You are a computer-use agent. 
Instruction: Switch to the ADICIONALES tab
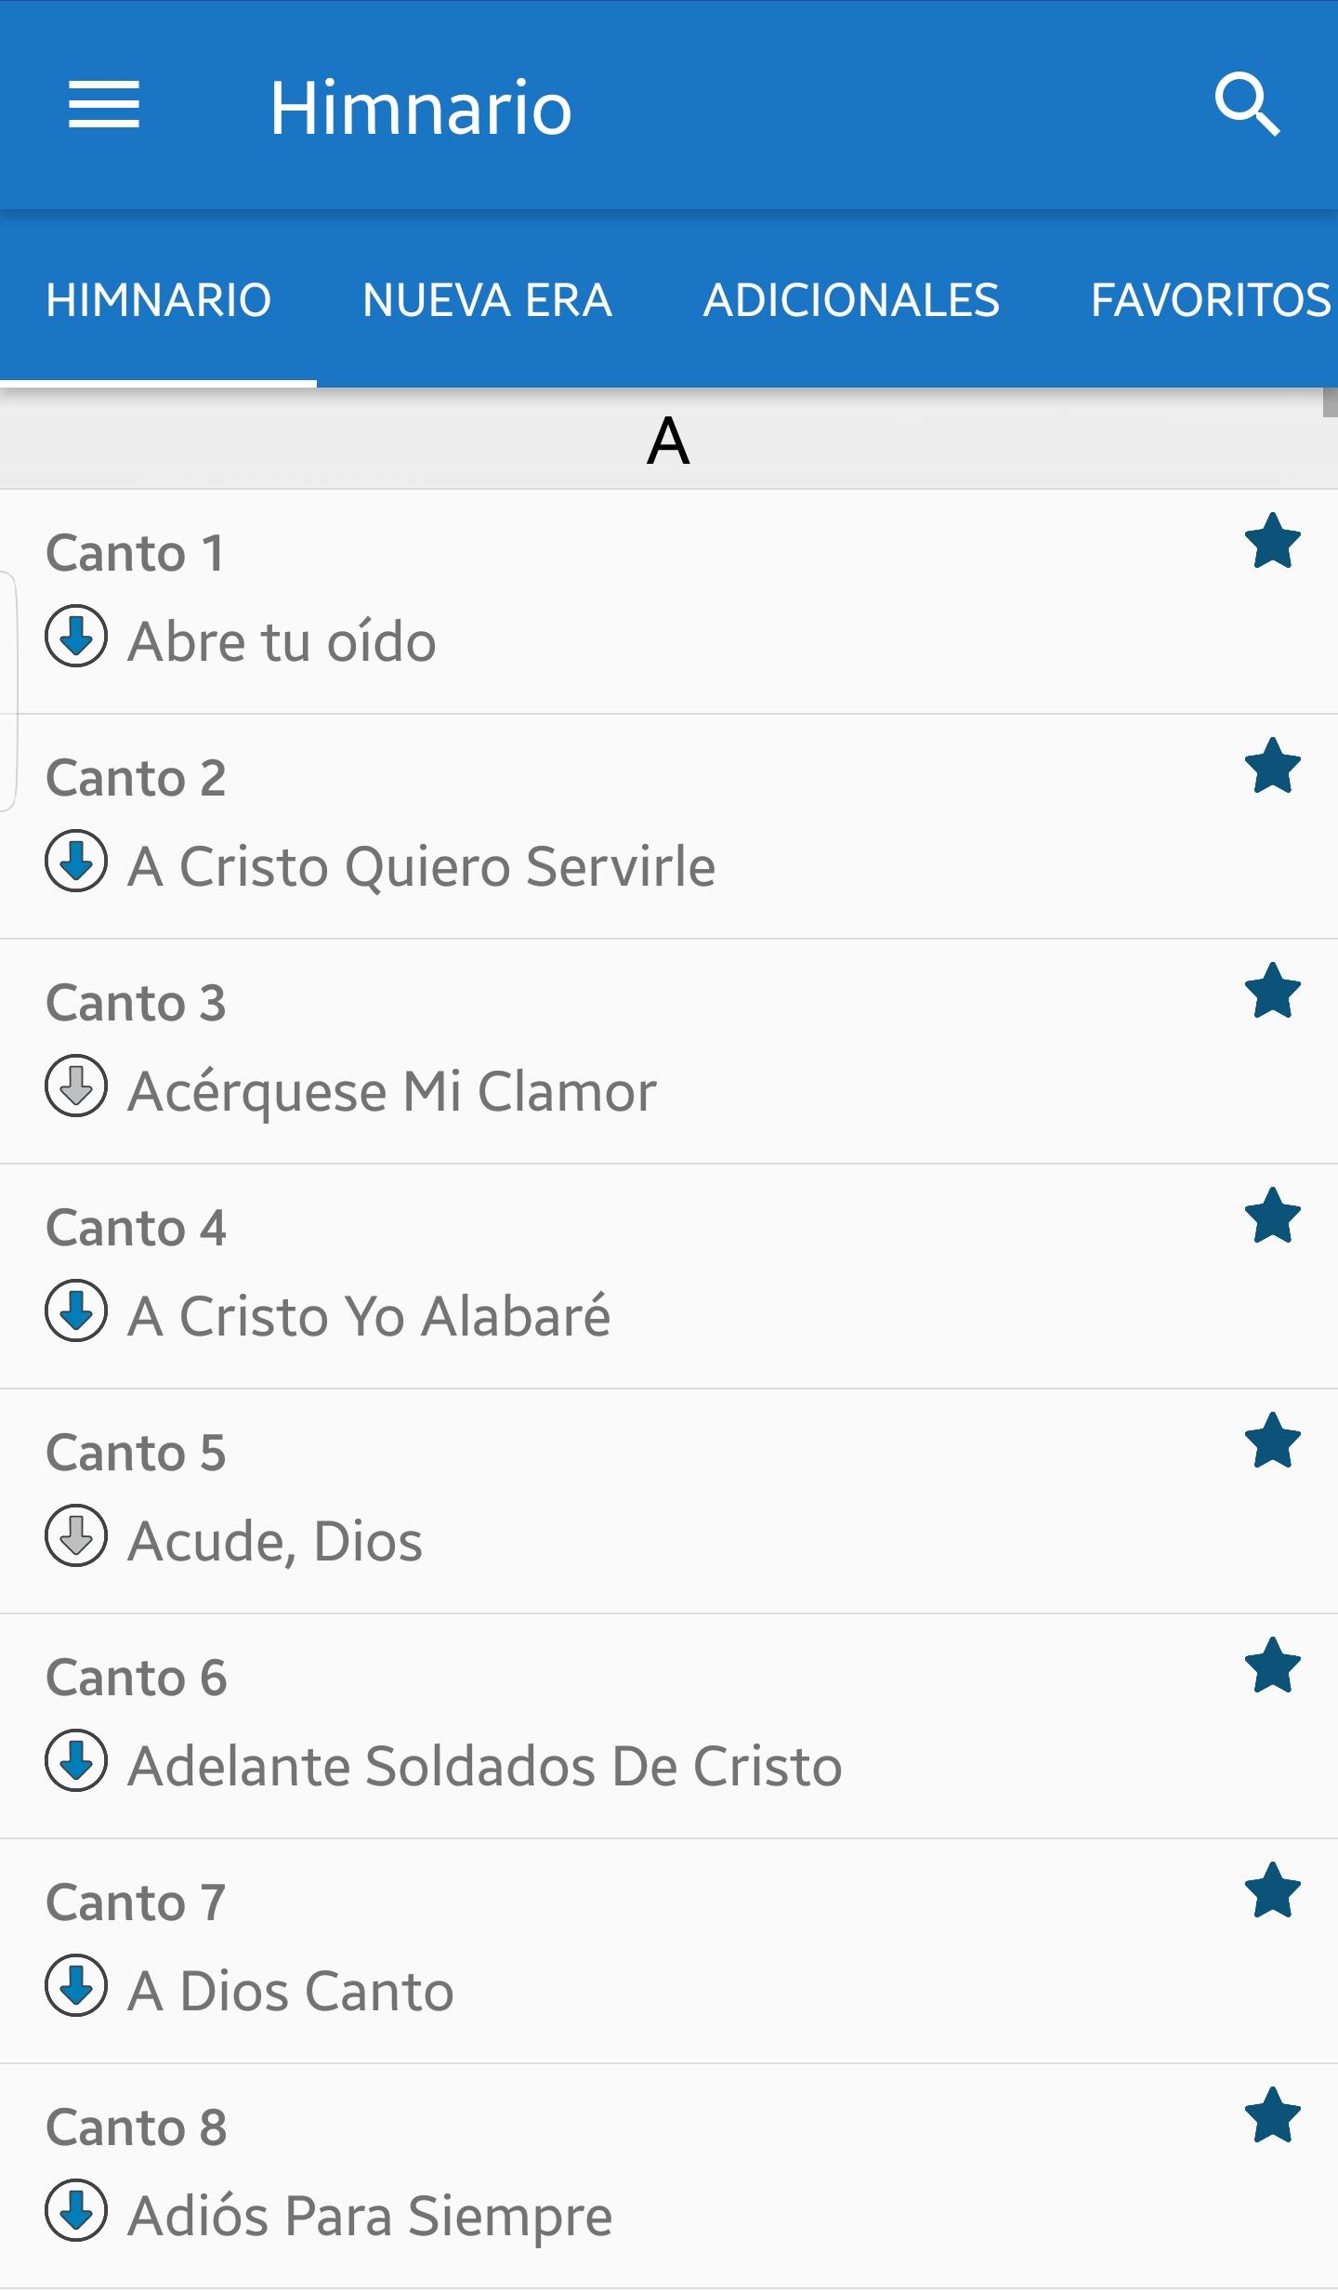tap(851, 300)
